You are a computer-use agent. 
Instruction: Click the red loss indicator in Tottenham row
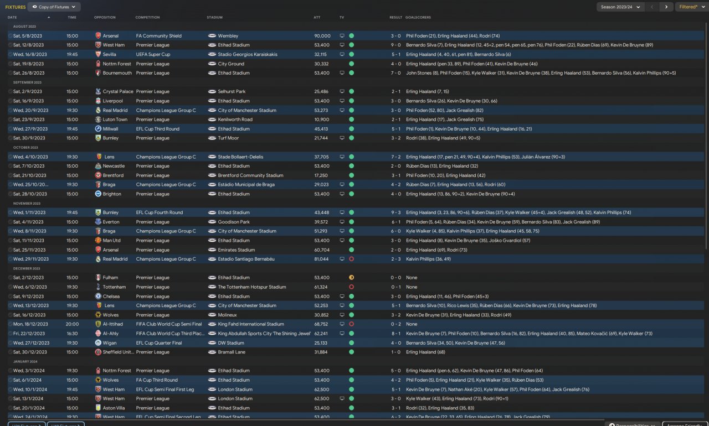click(351, 287)
